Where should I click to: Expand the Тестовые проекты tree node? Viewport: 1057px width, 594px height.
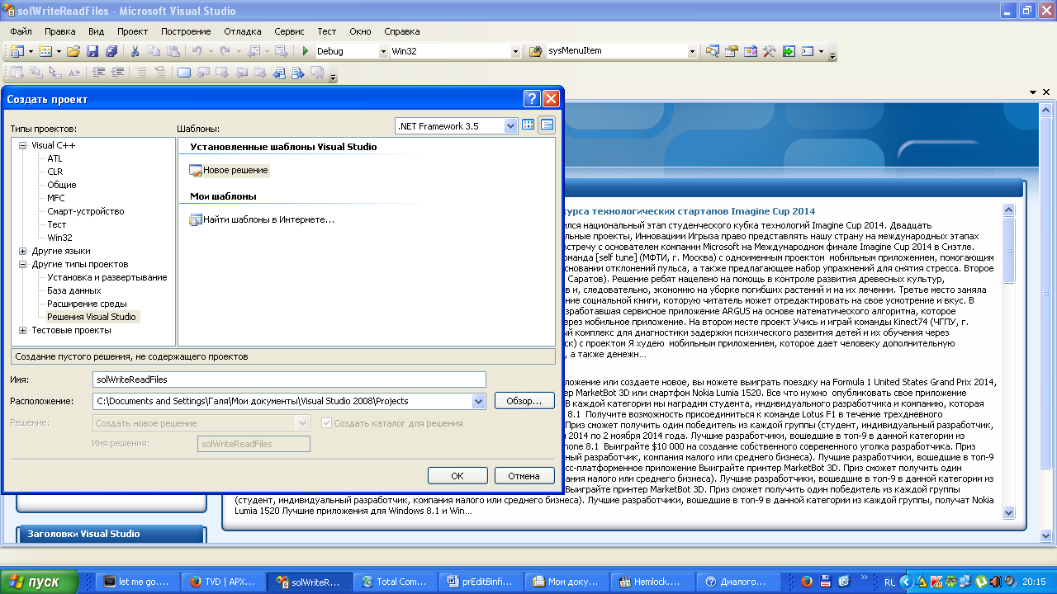[22, 330]
